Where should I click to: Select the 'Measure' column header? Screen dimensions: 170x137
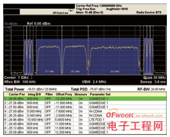coord(81,94)
